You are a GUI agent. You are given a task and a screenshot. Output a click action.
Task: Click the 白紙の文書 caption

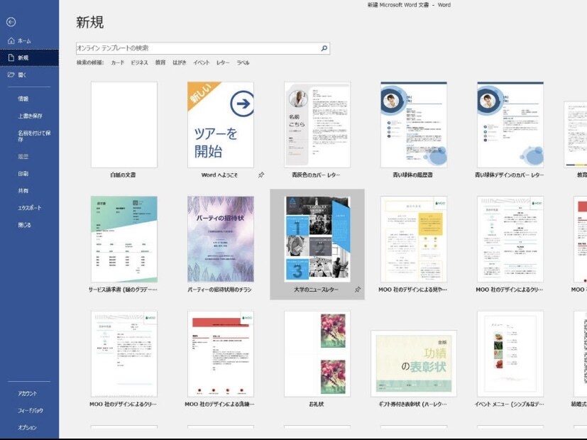124,175
